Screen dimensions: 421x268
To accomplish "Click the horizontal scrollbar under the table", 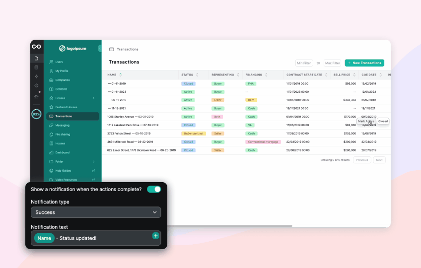I will point(230,226).
